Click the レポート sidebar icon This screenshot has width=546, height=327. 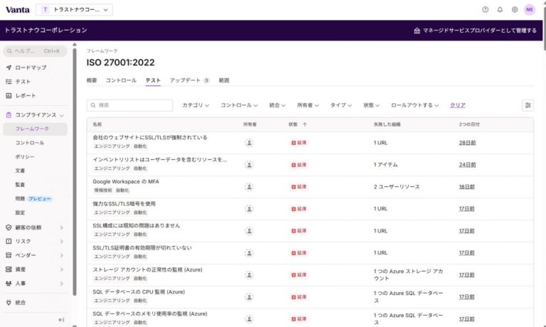9,95
